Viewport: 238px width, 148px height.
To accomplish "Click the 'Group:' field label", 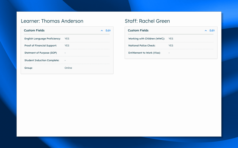I will pyautogui.click(x=29, y=68).
